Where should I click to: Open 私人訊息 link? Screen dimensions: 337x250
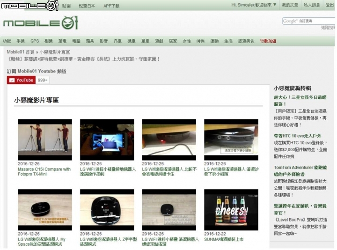pos(312,5)
